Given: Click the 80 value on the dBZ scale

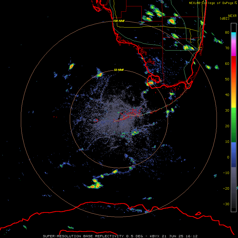Looking at the screenshot, I should click(227, 32).
